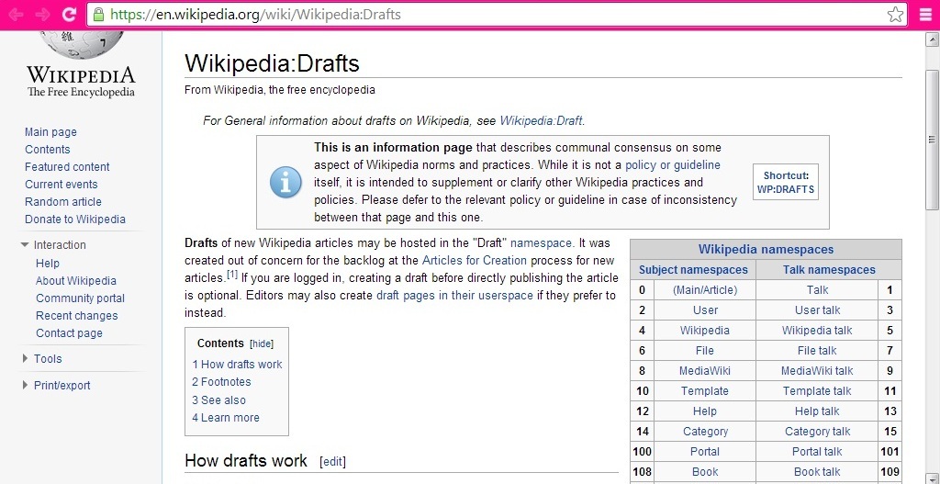This screenshot has width=940, height=484.
Task: Edit the How drafts work section
Action: pos(332,462)
